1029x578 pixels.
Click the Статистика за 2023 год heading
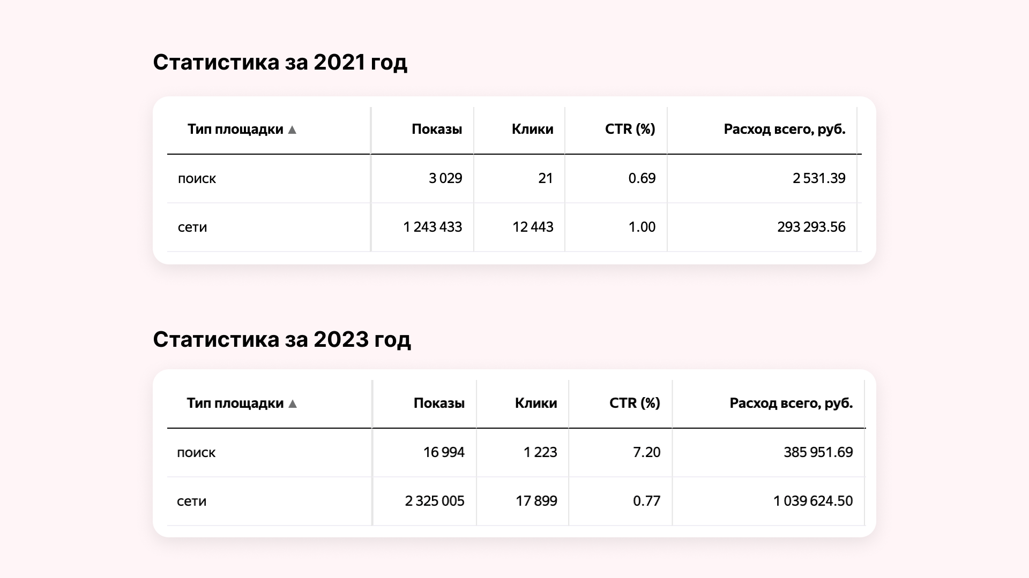pyautogui.click(x=282, y=339)
